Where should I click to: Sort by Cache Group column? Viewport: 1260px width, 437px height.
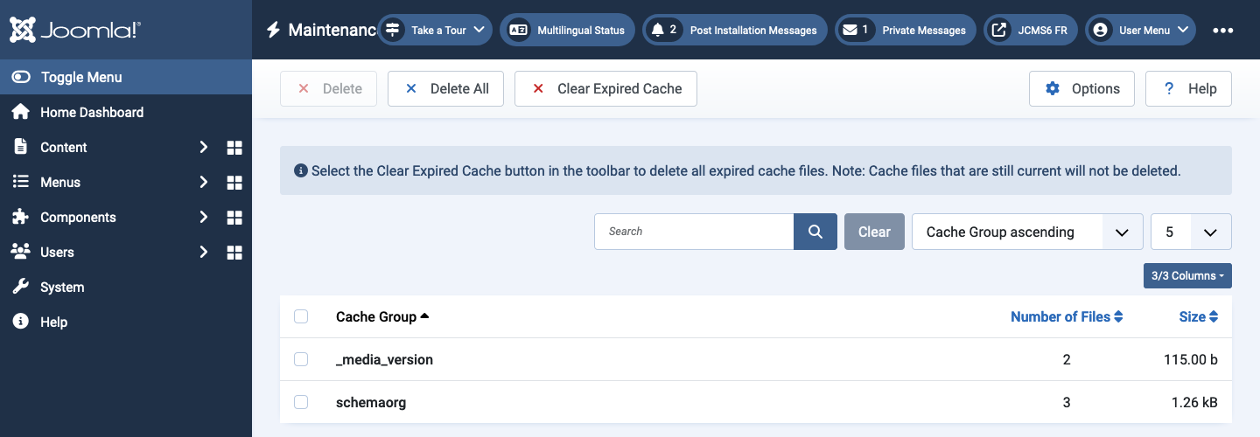(382, 316)
